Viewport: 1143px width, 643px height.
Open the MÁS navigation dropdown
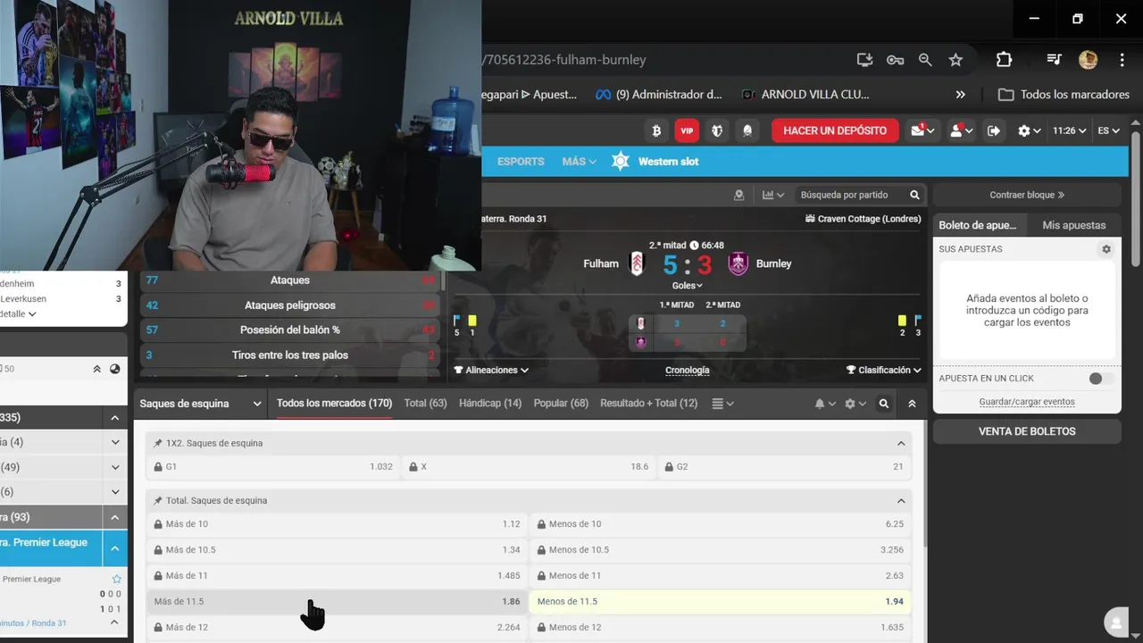(x=579, y=162)
